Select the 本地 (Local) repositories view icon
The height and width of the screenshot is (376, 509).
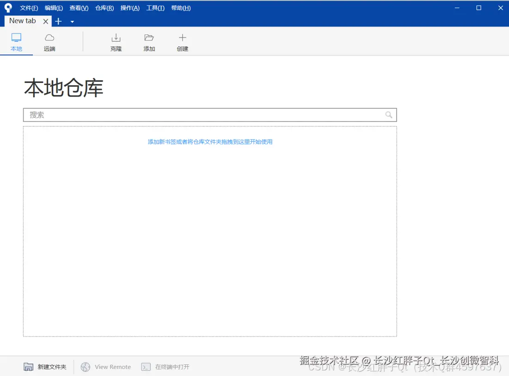click(x=16, y=42)
